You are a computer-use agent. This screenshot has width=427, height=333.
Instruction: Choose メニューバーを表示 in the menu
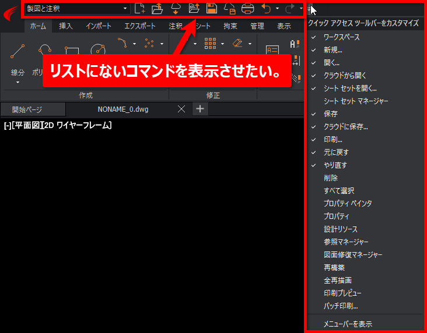[365, 324]
